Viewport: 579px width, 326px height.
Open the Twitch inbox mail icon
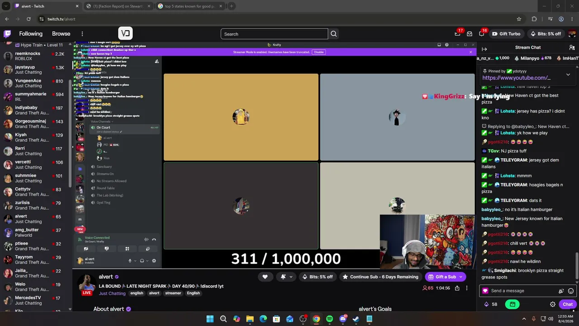470,34
